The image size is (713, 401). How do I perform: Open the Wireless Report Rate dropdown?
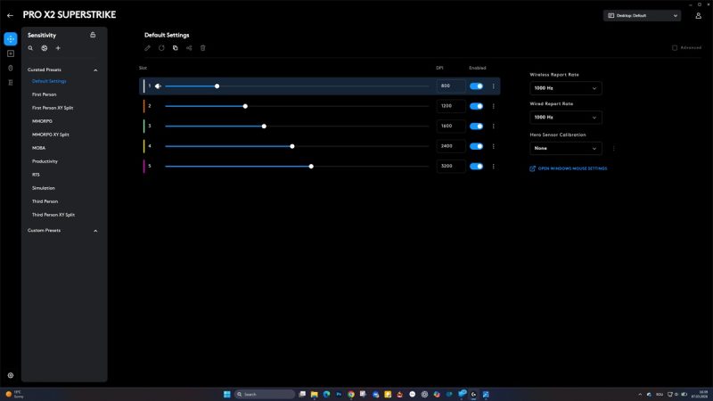tap(566, 88)
